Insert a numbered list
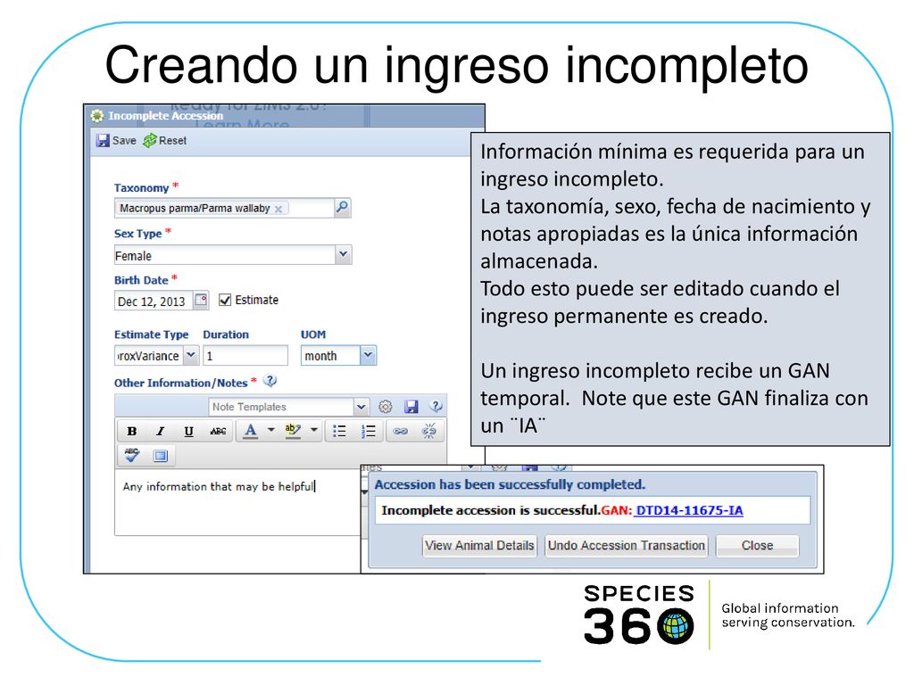This screenshot has height=685, width=914. pyautogui.click(x=369, y=431)
